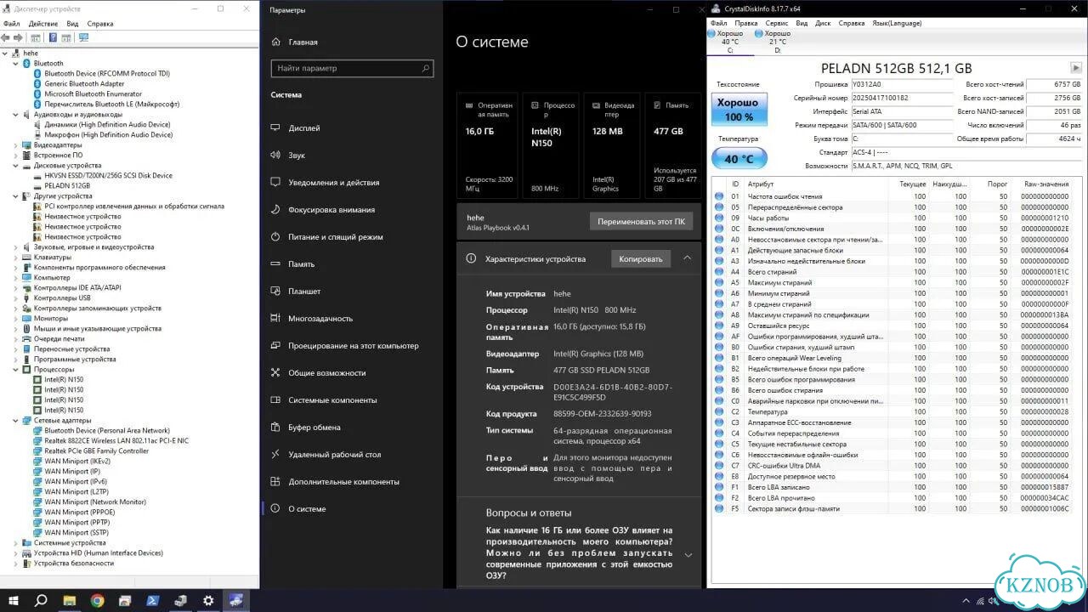Screen dimensions: 1088x612
Task: Click the Хорошо 100 % health status button
Action: (739, 109)
